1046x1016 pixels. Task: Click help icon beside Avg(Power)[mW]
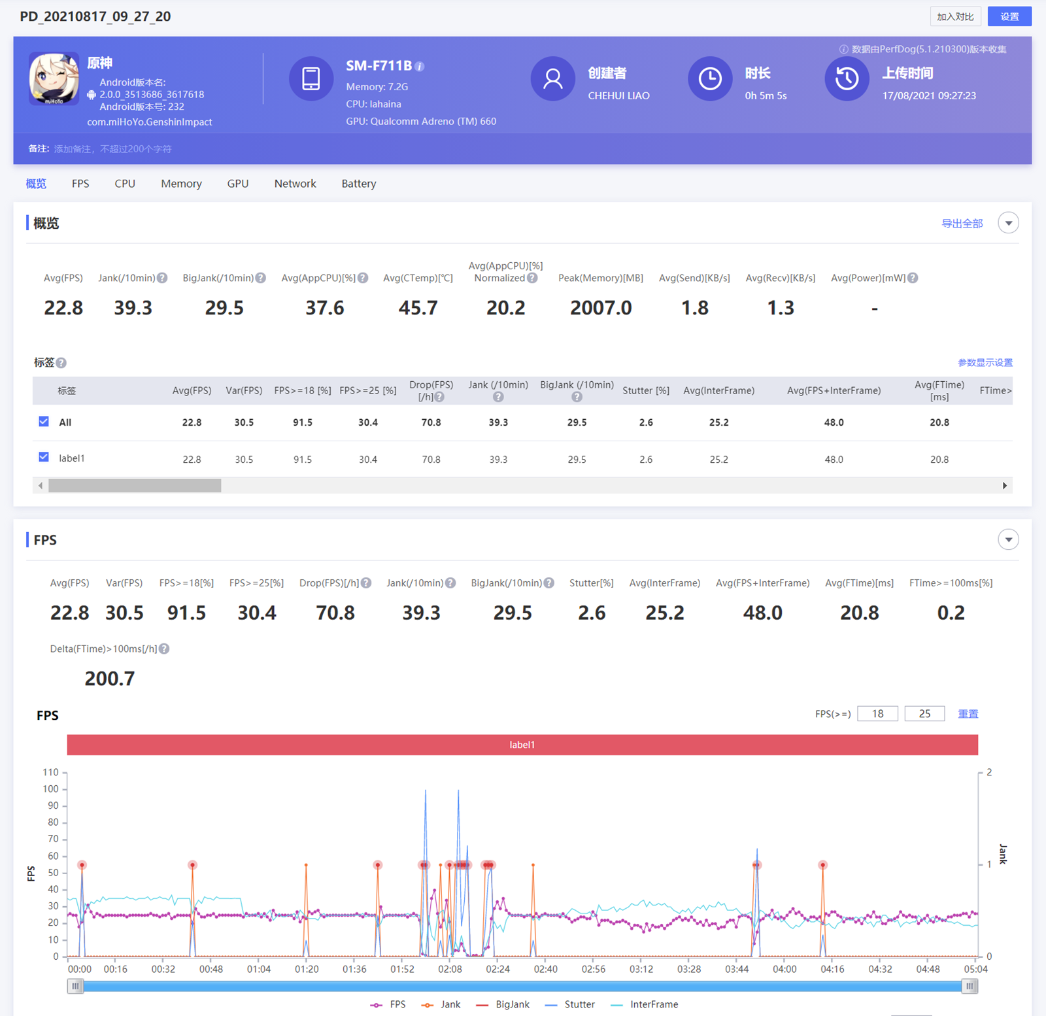[913, 278]
